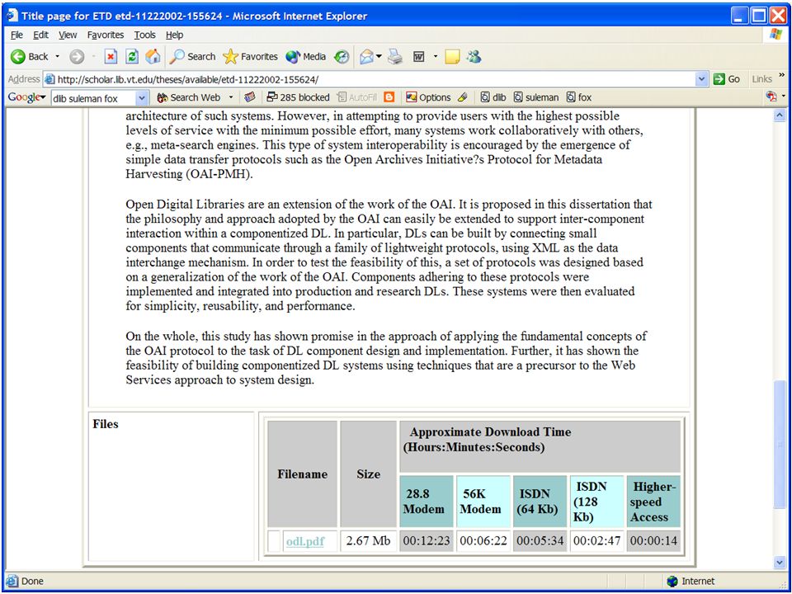
Task: Click the 00:06:22 download time cell
Action: click(483, 541)
